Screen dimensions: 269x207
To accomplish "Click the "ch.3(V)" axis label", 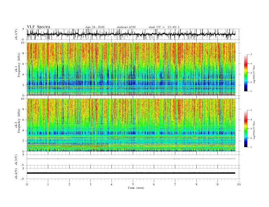I will [x=16, y=160].
